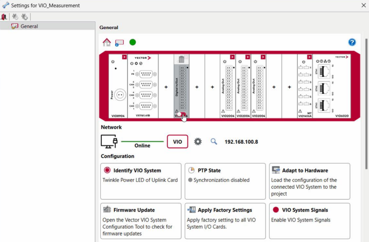Click Identify VIO System card
The width and height of the screenshot is (369, 242).
141,181
